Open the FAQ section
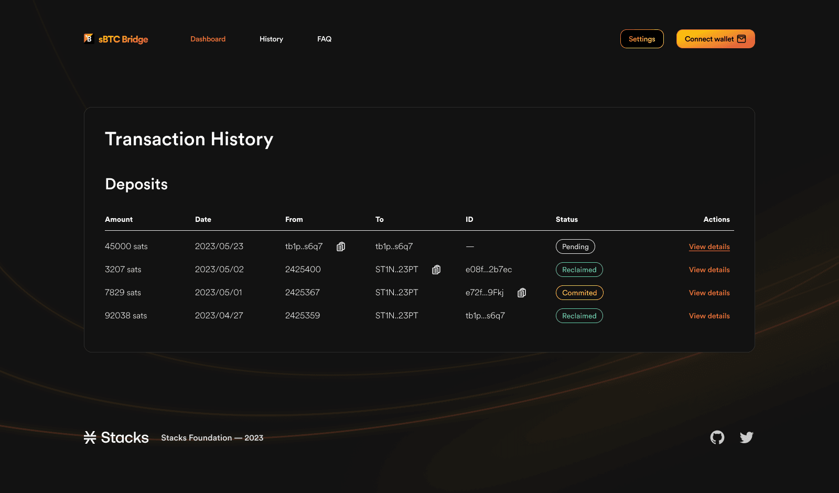 tap(324, 39)
